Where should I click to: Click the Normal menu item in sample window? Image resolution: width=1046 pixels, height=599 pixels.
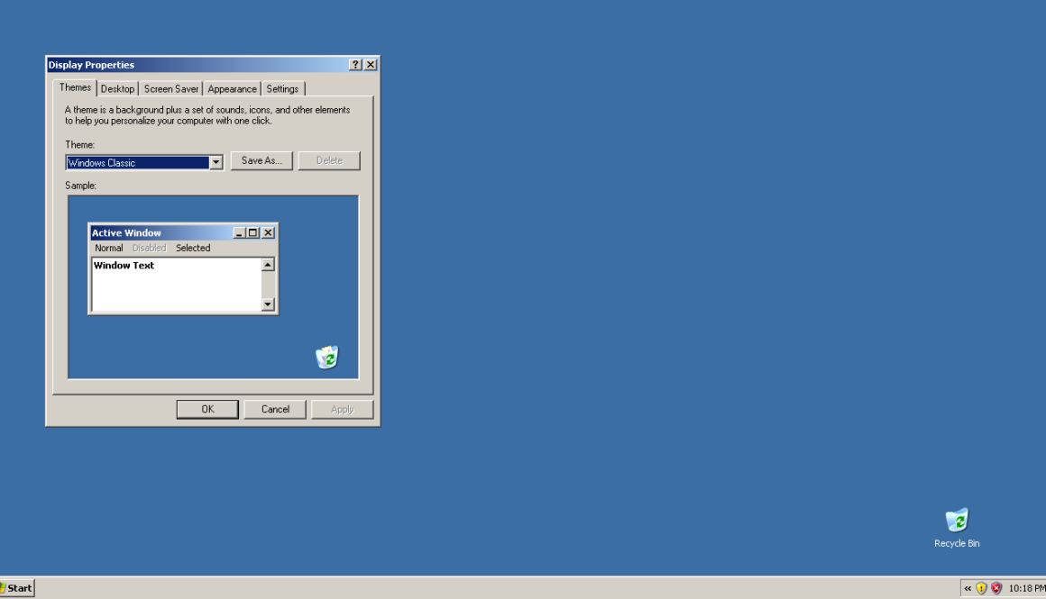[x=109, y=248]
